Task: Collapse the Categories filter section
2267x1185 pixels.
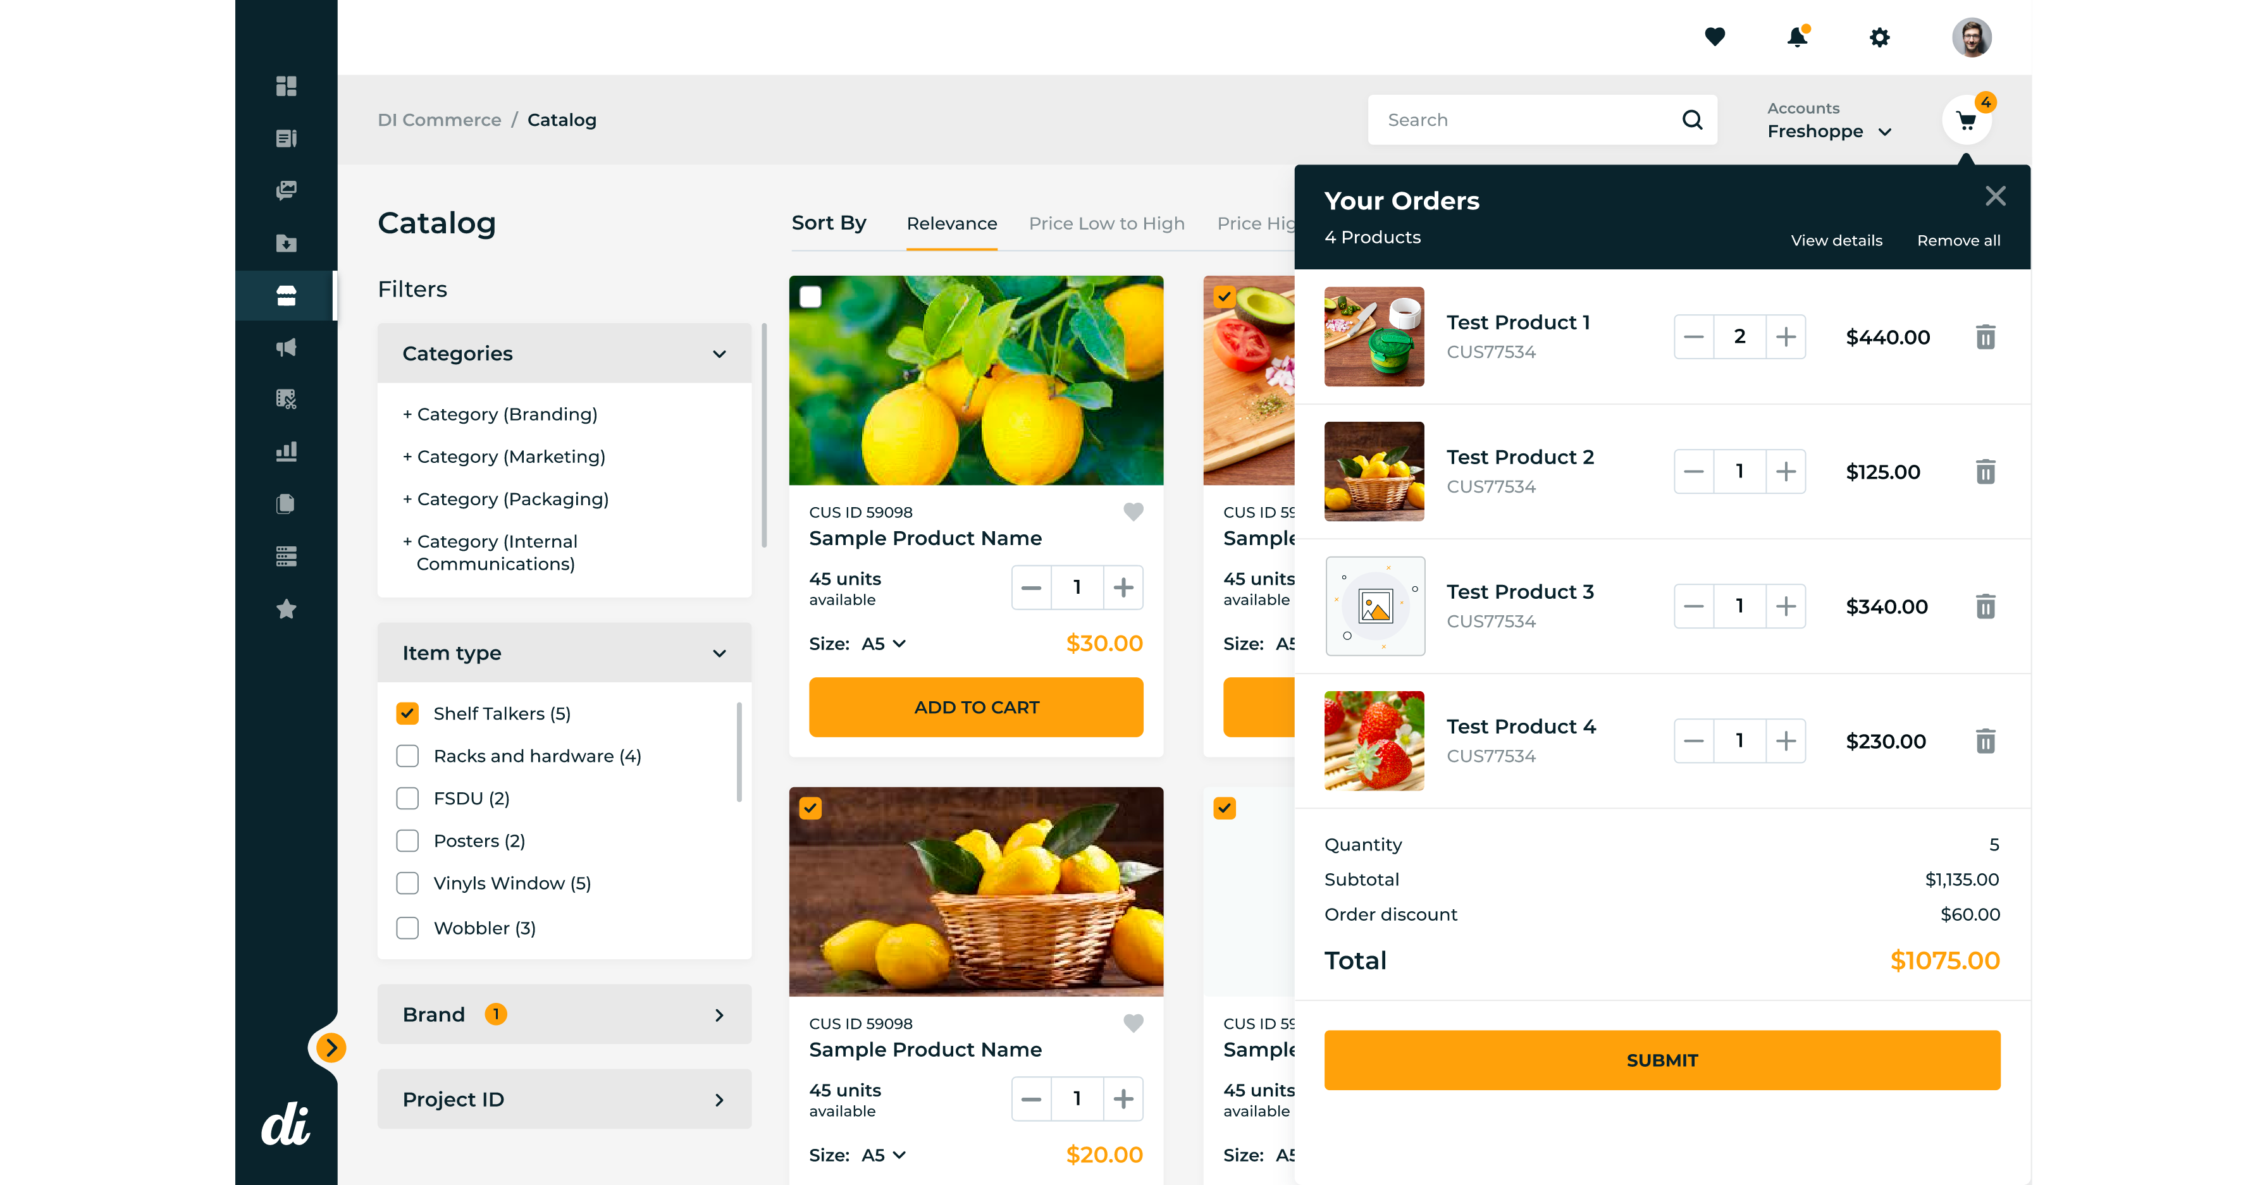Action: click(x=719, y=353)
